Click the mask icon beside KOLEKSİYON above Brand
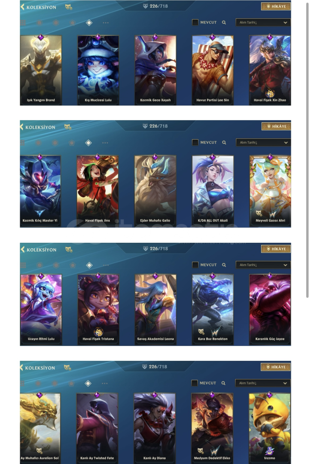The height and width of the screenshot is (464, 311). coord(69,7)
